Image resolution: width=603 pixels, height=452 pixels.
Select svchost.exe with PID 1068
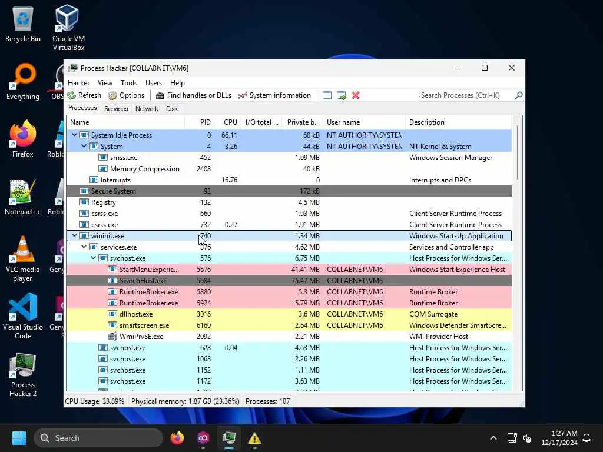tap(289, 358)
